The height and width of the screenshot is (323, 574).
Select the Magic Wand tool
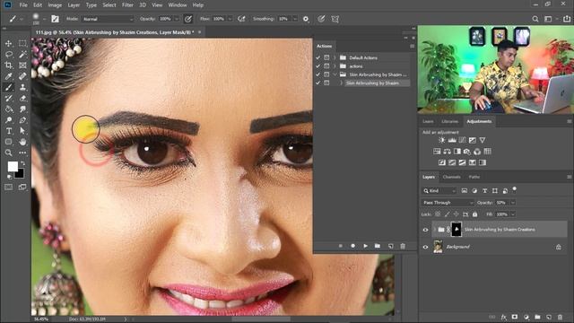(22, 54)
